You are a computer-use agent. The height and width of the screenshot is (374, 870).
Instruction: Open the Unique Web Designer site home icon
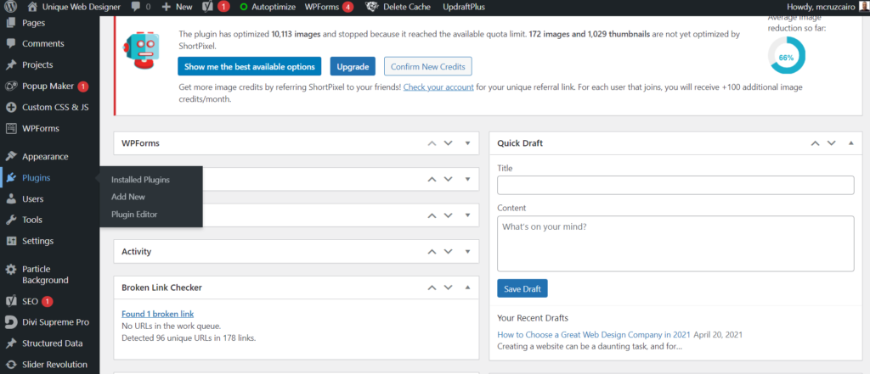33,7
